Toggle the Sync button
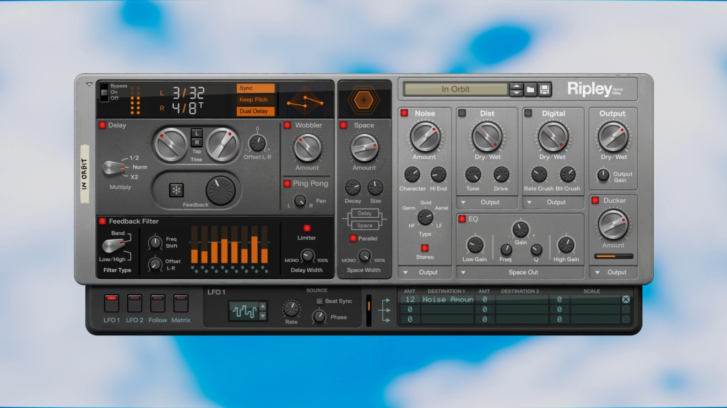727x408 pixels. click(x=256, y=89)
